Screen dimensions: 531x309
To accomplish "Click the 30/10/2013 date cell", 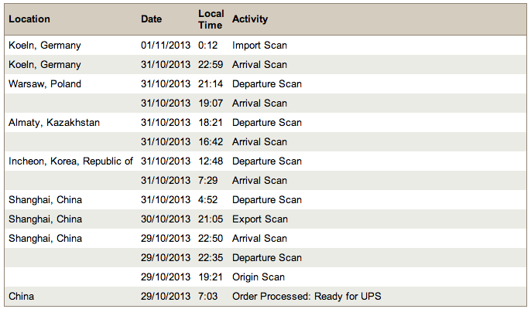I will [166, 219].
